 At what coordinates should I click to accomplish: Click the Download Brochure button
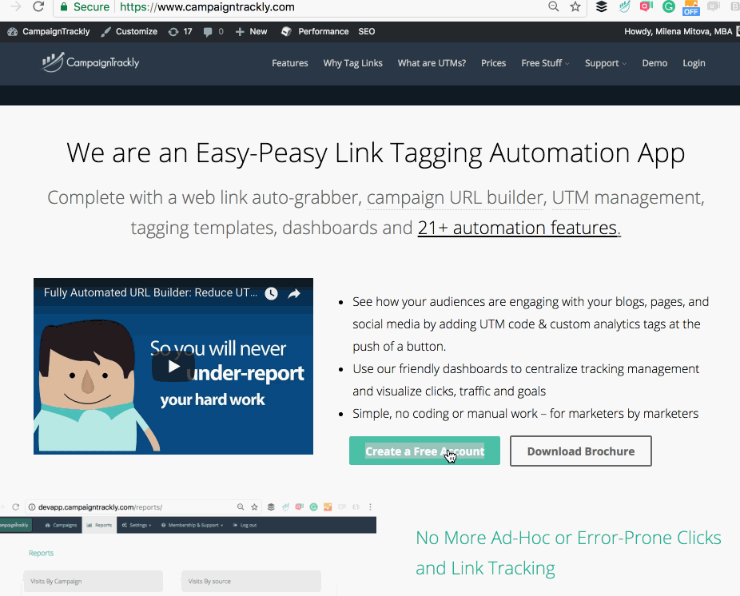click(x=580, y=451)
